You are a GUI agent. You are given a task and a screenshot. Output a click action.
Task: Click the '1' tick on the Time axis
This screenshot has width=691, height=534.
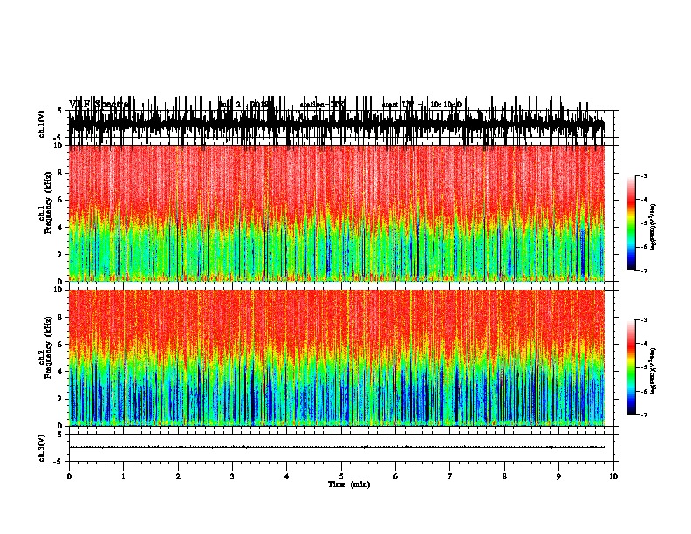pyautogui.click(x=123, y=476)
